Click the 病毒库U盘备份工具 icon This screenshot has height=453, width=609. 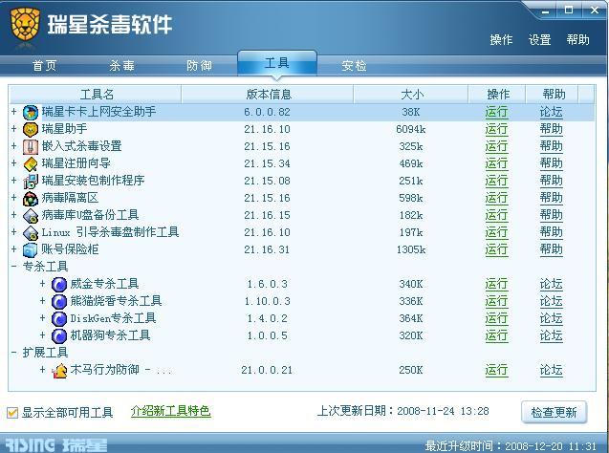(31, 215)
